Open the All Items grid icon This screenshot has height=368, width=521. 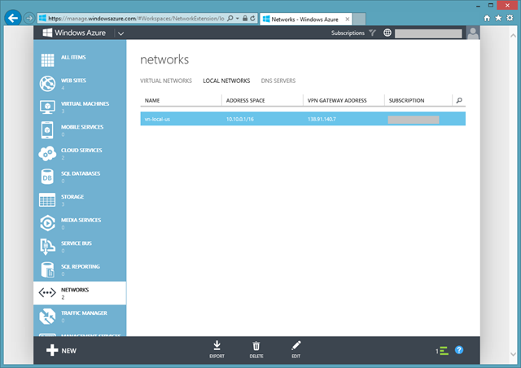(47, 60)
